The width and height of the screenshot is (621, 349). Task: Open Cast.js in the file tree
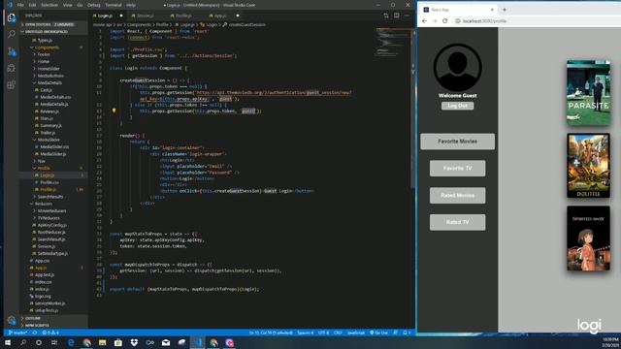44,90
